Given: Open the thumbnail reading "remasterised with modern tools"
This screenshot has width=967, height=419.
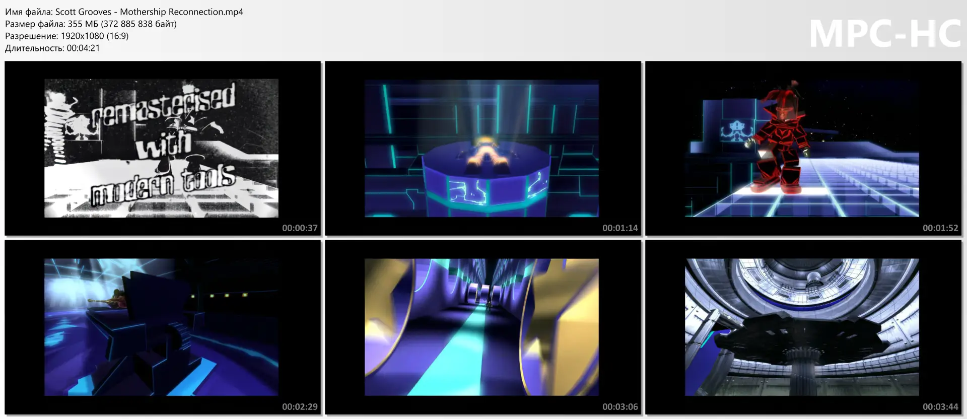Looking at the screenshot, I should [163, 148].
